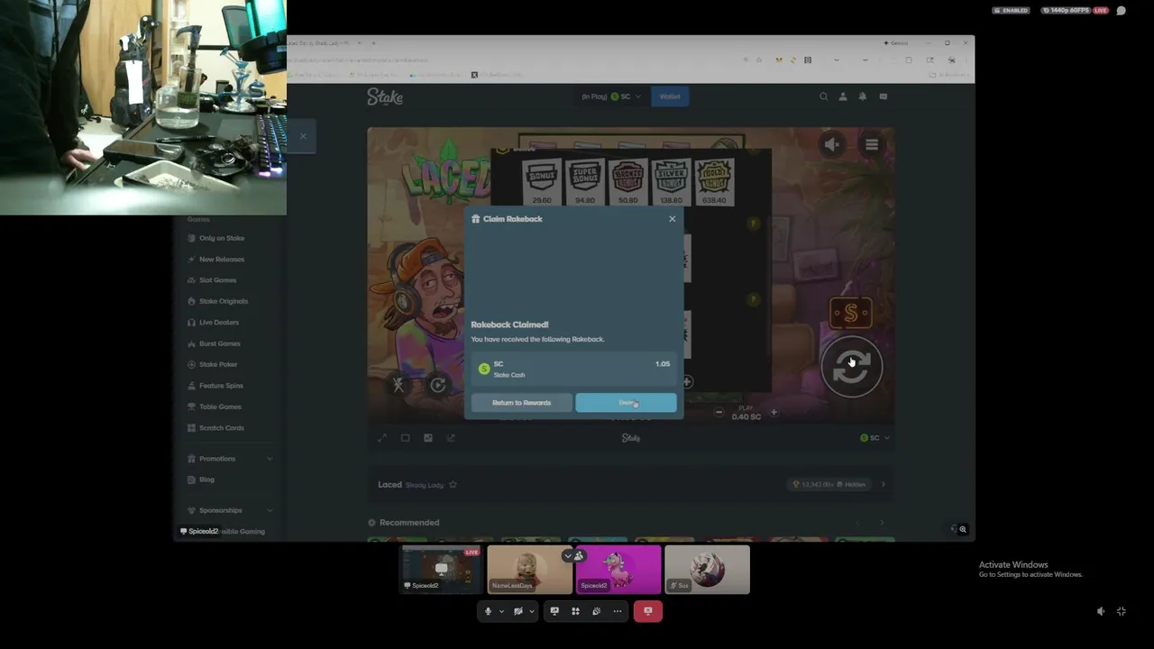The height and width of the screenshot is (649, 1154).
Task: Select the Bonus 29.60 card
Action: pos(542,182)
